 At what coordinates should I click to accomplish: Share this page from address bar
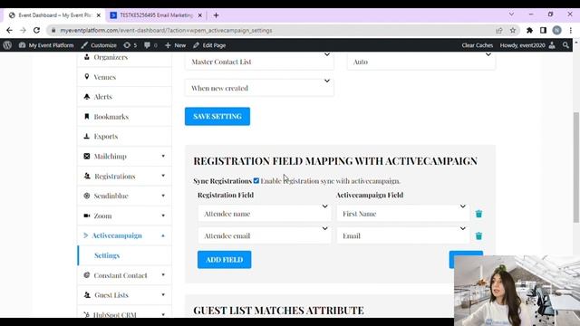point(499,30)
